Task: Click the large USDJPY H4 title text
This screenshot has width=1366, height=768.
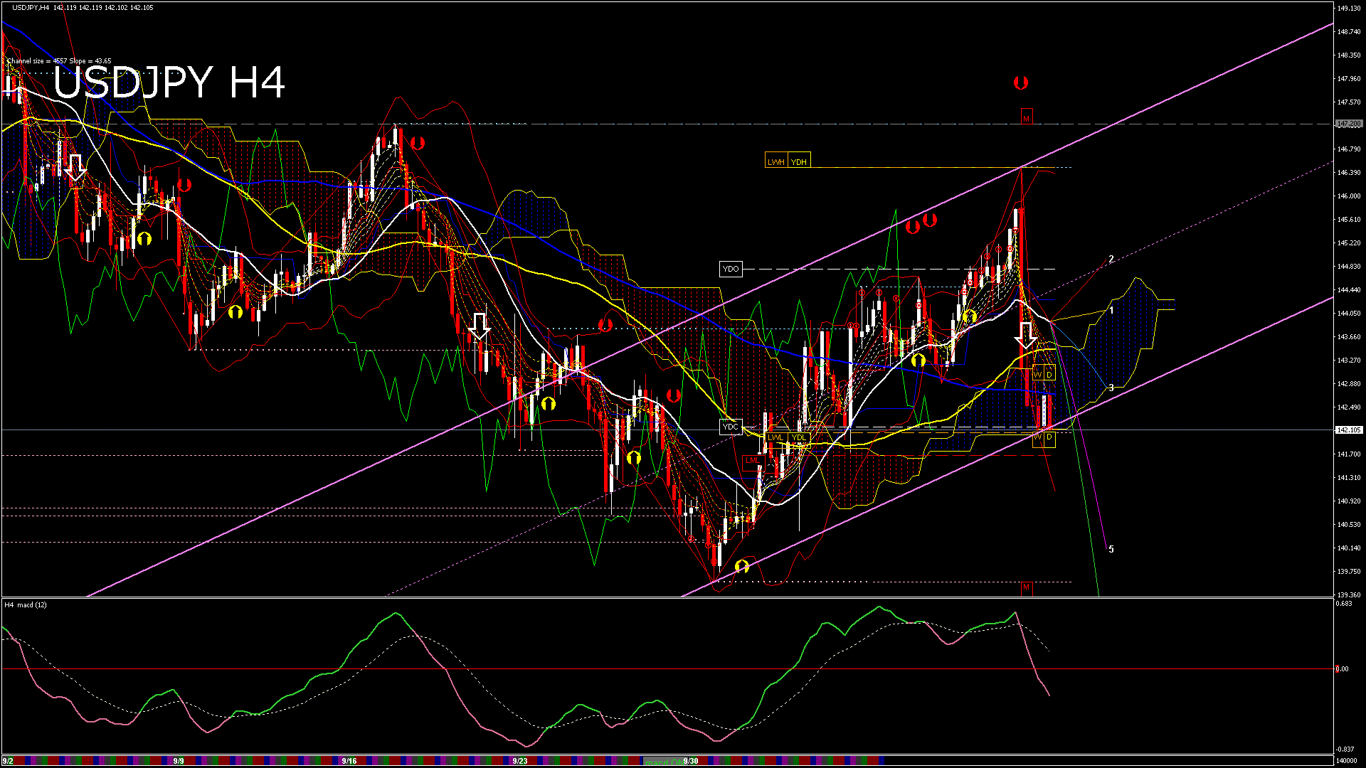Action: point(169,82)
